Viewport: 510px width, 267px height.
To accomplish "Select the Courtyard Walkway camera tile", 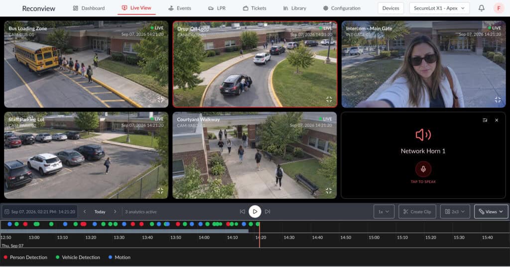I will [x=255, y=155].
